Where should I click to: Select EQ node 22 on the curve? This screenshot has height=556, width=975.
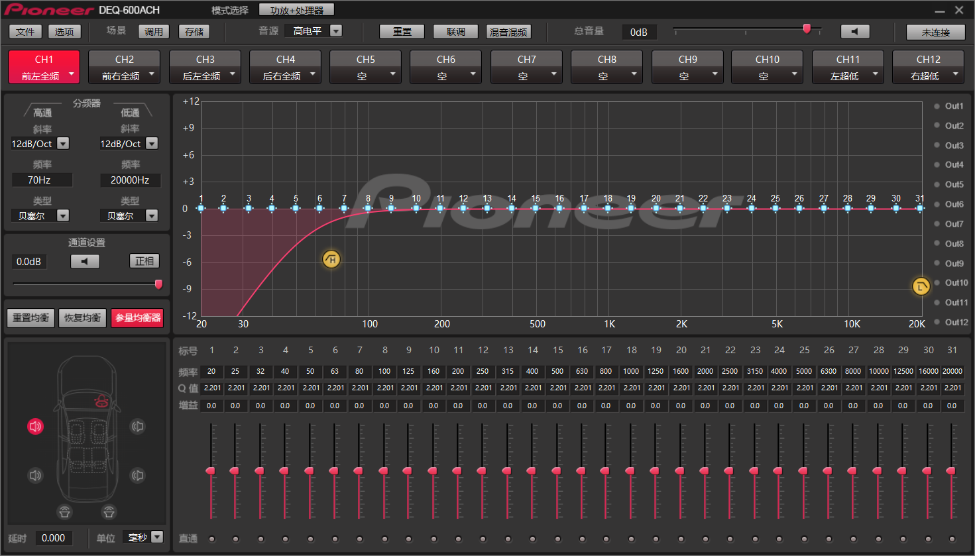[x=703, y=208]
